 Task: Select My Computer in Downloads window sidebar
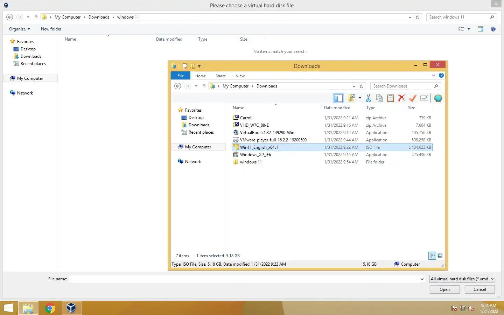[x=198, y=147]
